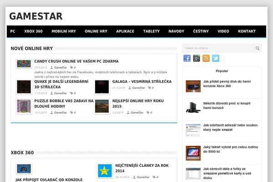Open the TABLETY menu item
Screen dimensions: 273x182
tap(152, 31)
